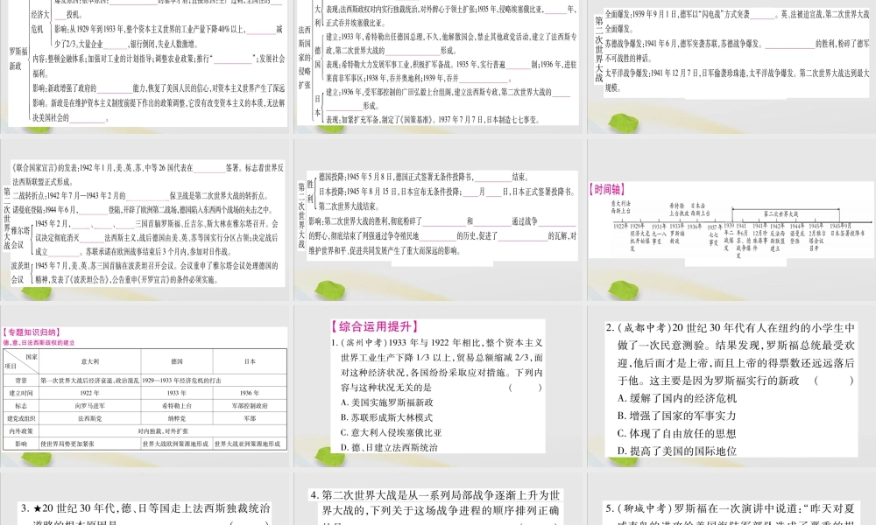Viewport: 876px width, 525px height.
Task: Open the slide with question 3 on 法西斯独裁统治
Action: tap(145, 499)
